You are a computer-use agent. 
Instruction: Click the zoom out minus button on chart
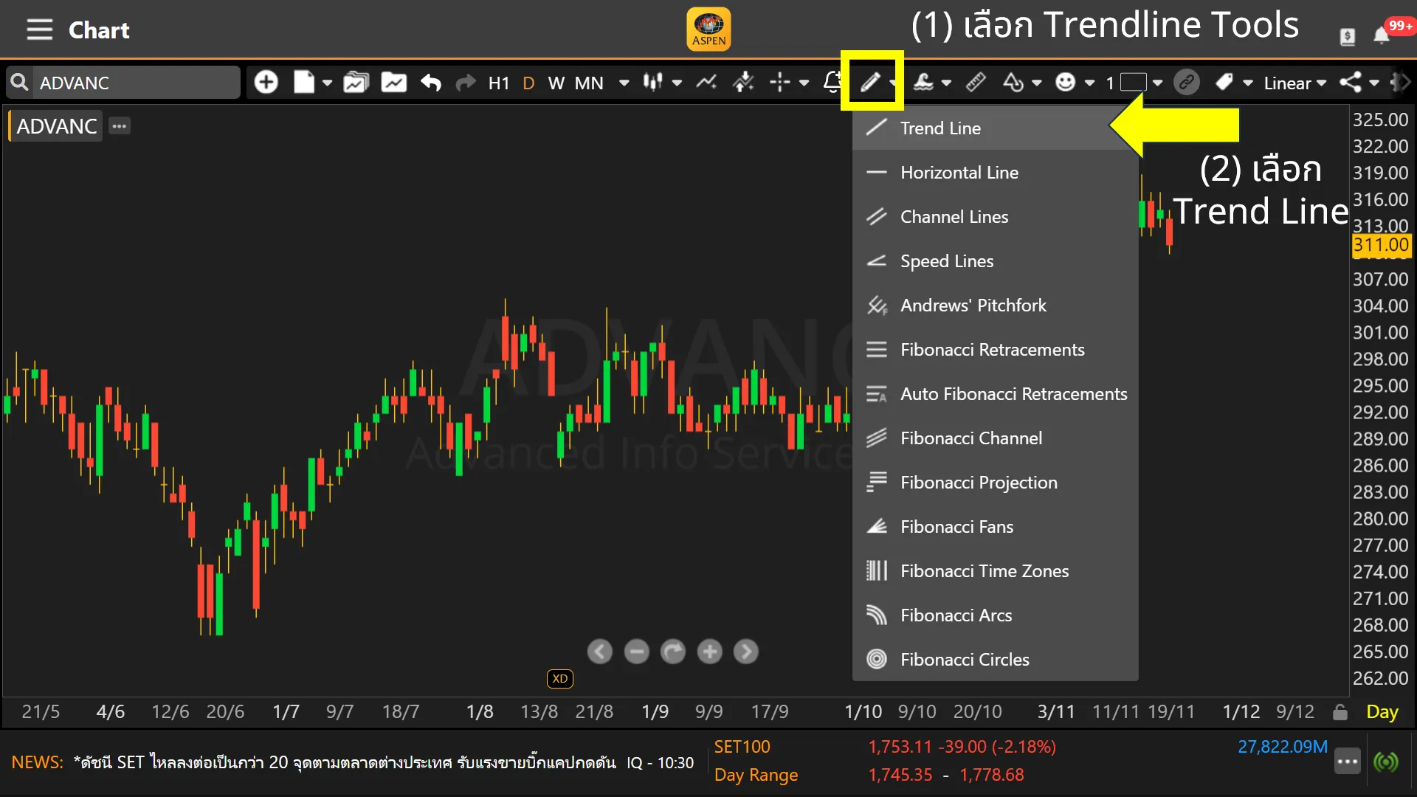coord(636,652)
